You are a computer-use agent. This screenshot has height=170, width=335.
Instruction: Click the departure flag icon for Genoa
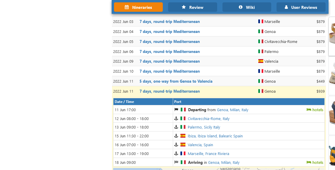point(176,110)
